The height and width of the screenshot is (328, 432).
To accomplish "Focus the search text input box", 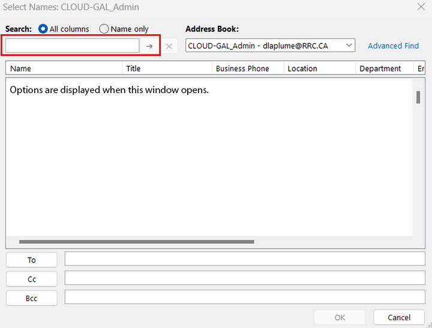I will point(73,46).
